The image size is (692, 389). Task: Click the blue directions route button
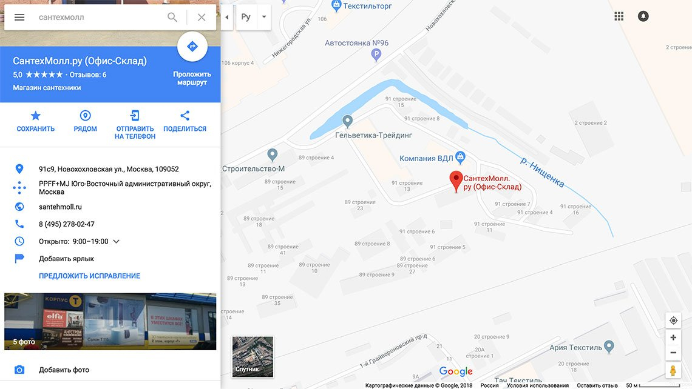coord(192,46)
